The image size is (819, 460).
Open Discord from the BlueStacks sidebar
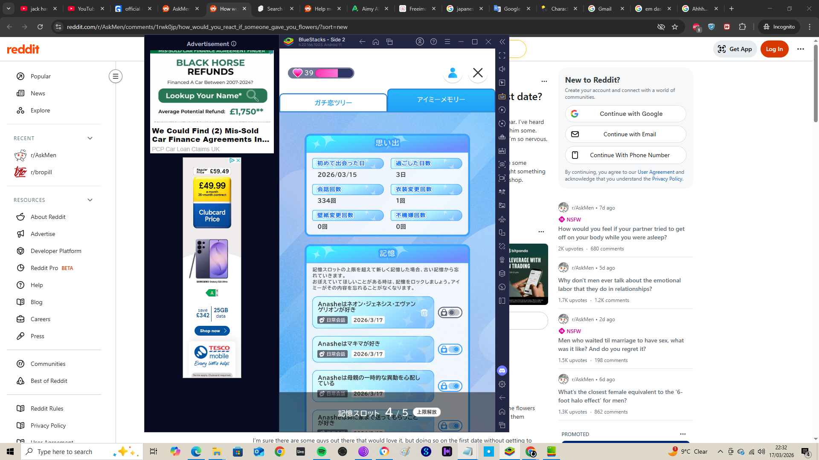click(x=502, y=371)
